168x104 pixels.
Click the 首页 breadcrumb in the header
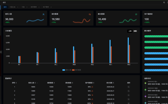(x=4, y=3)
